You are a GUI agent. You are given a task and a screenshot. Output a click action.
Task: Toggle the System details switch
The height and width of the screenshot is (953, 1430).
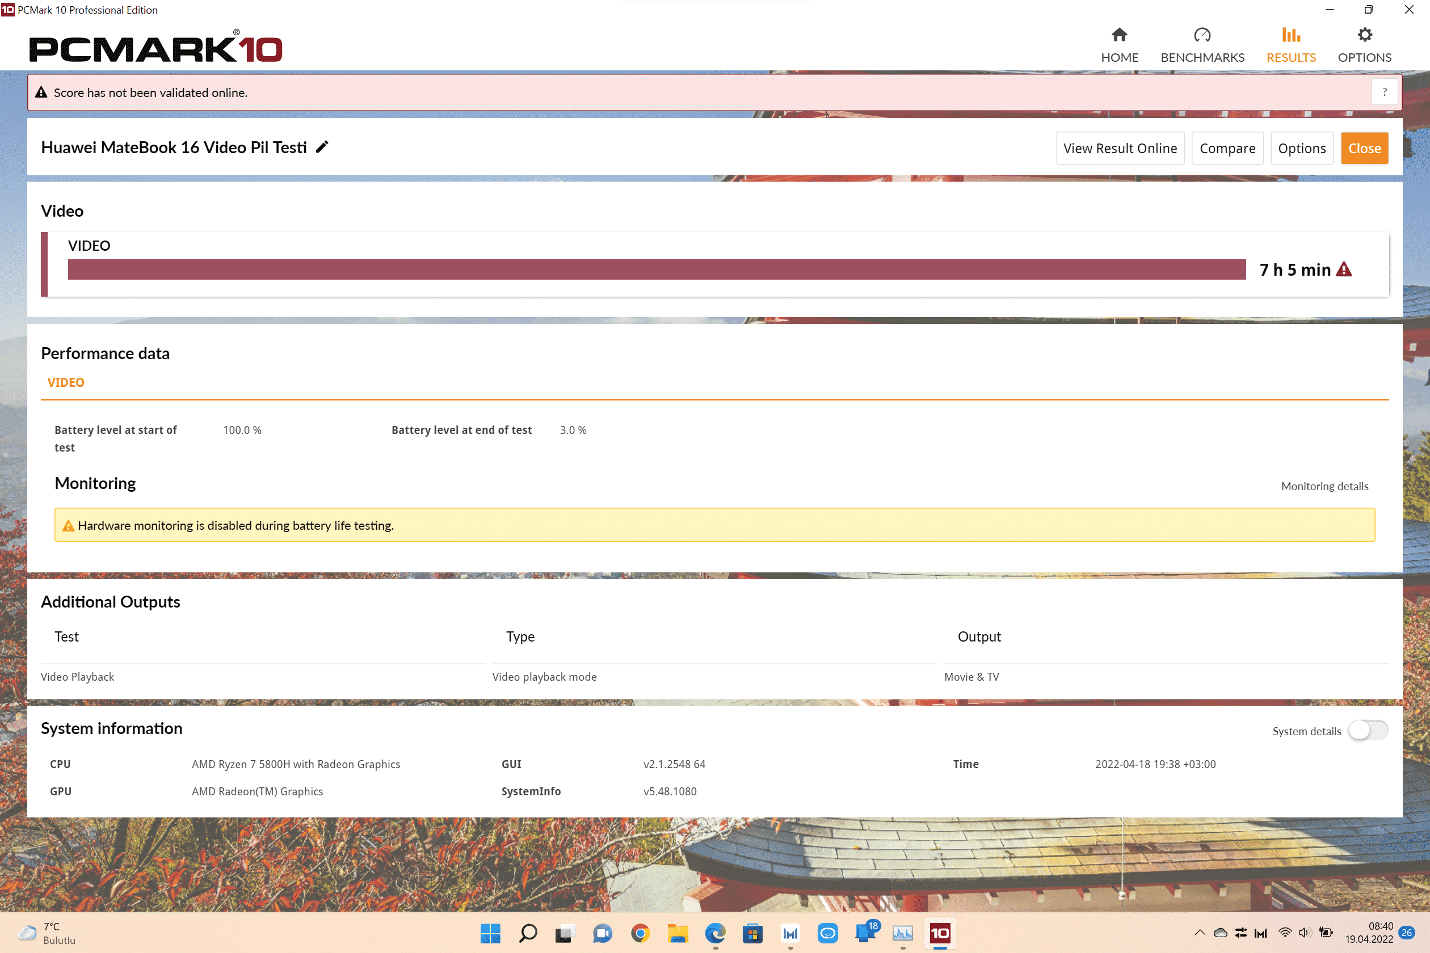(1368, 731)
